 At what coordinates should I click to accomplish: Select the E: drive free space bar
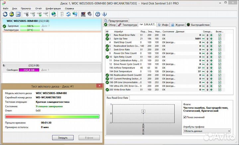[x=30, y=70]
